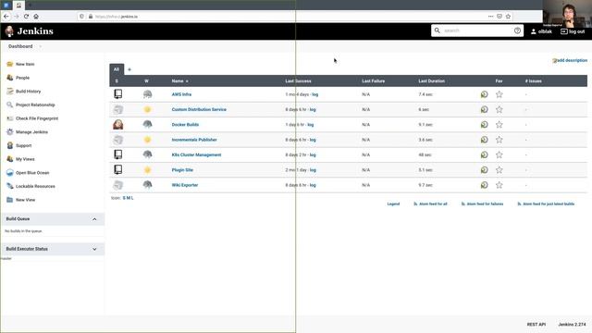Open New Item from sidebar
The height and width of the screenshot is (333, 592).
(x=25, y=64)
